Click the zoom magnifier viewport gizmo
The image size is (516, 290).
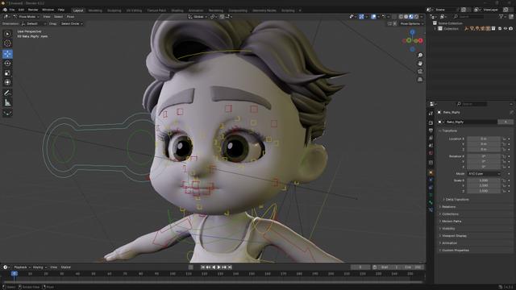[420, 56]
